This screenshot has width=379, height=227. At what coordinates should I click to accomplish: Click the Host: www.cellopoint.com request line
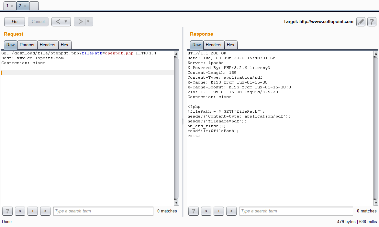coord(33,58)
